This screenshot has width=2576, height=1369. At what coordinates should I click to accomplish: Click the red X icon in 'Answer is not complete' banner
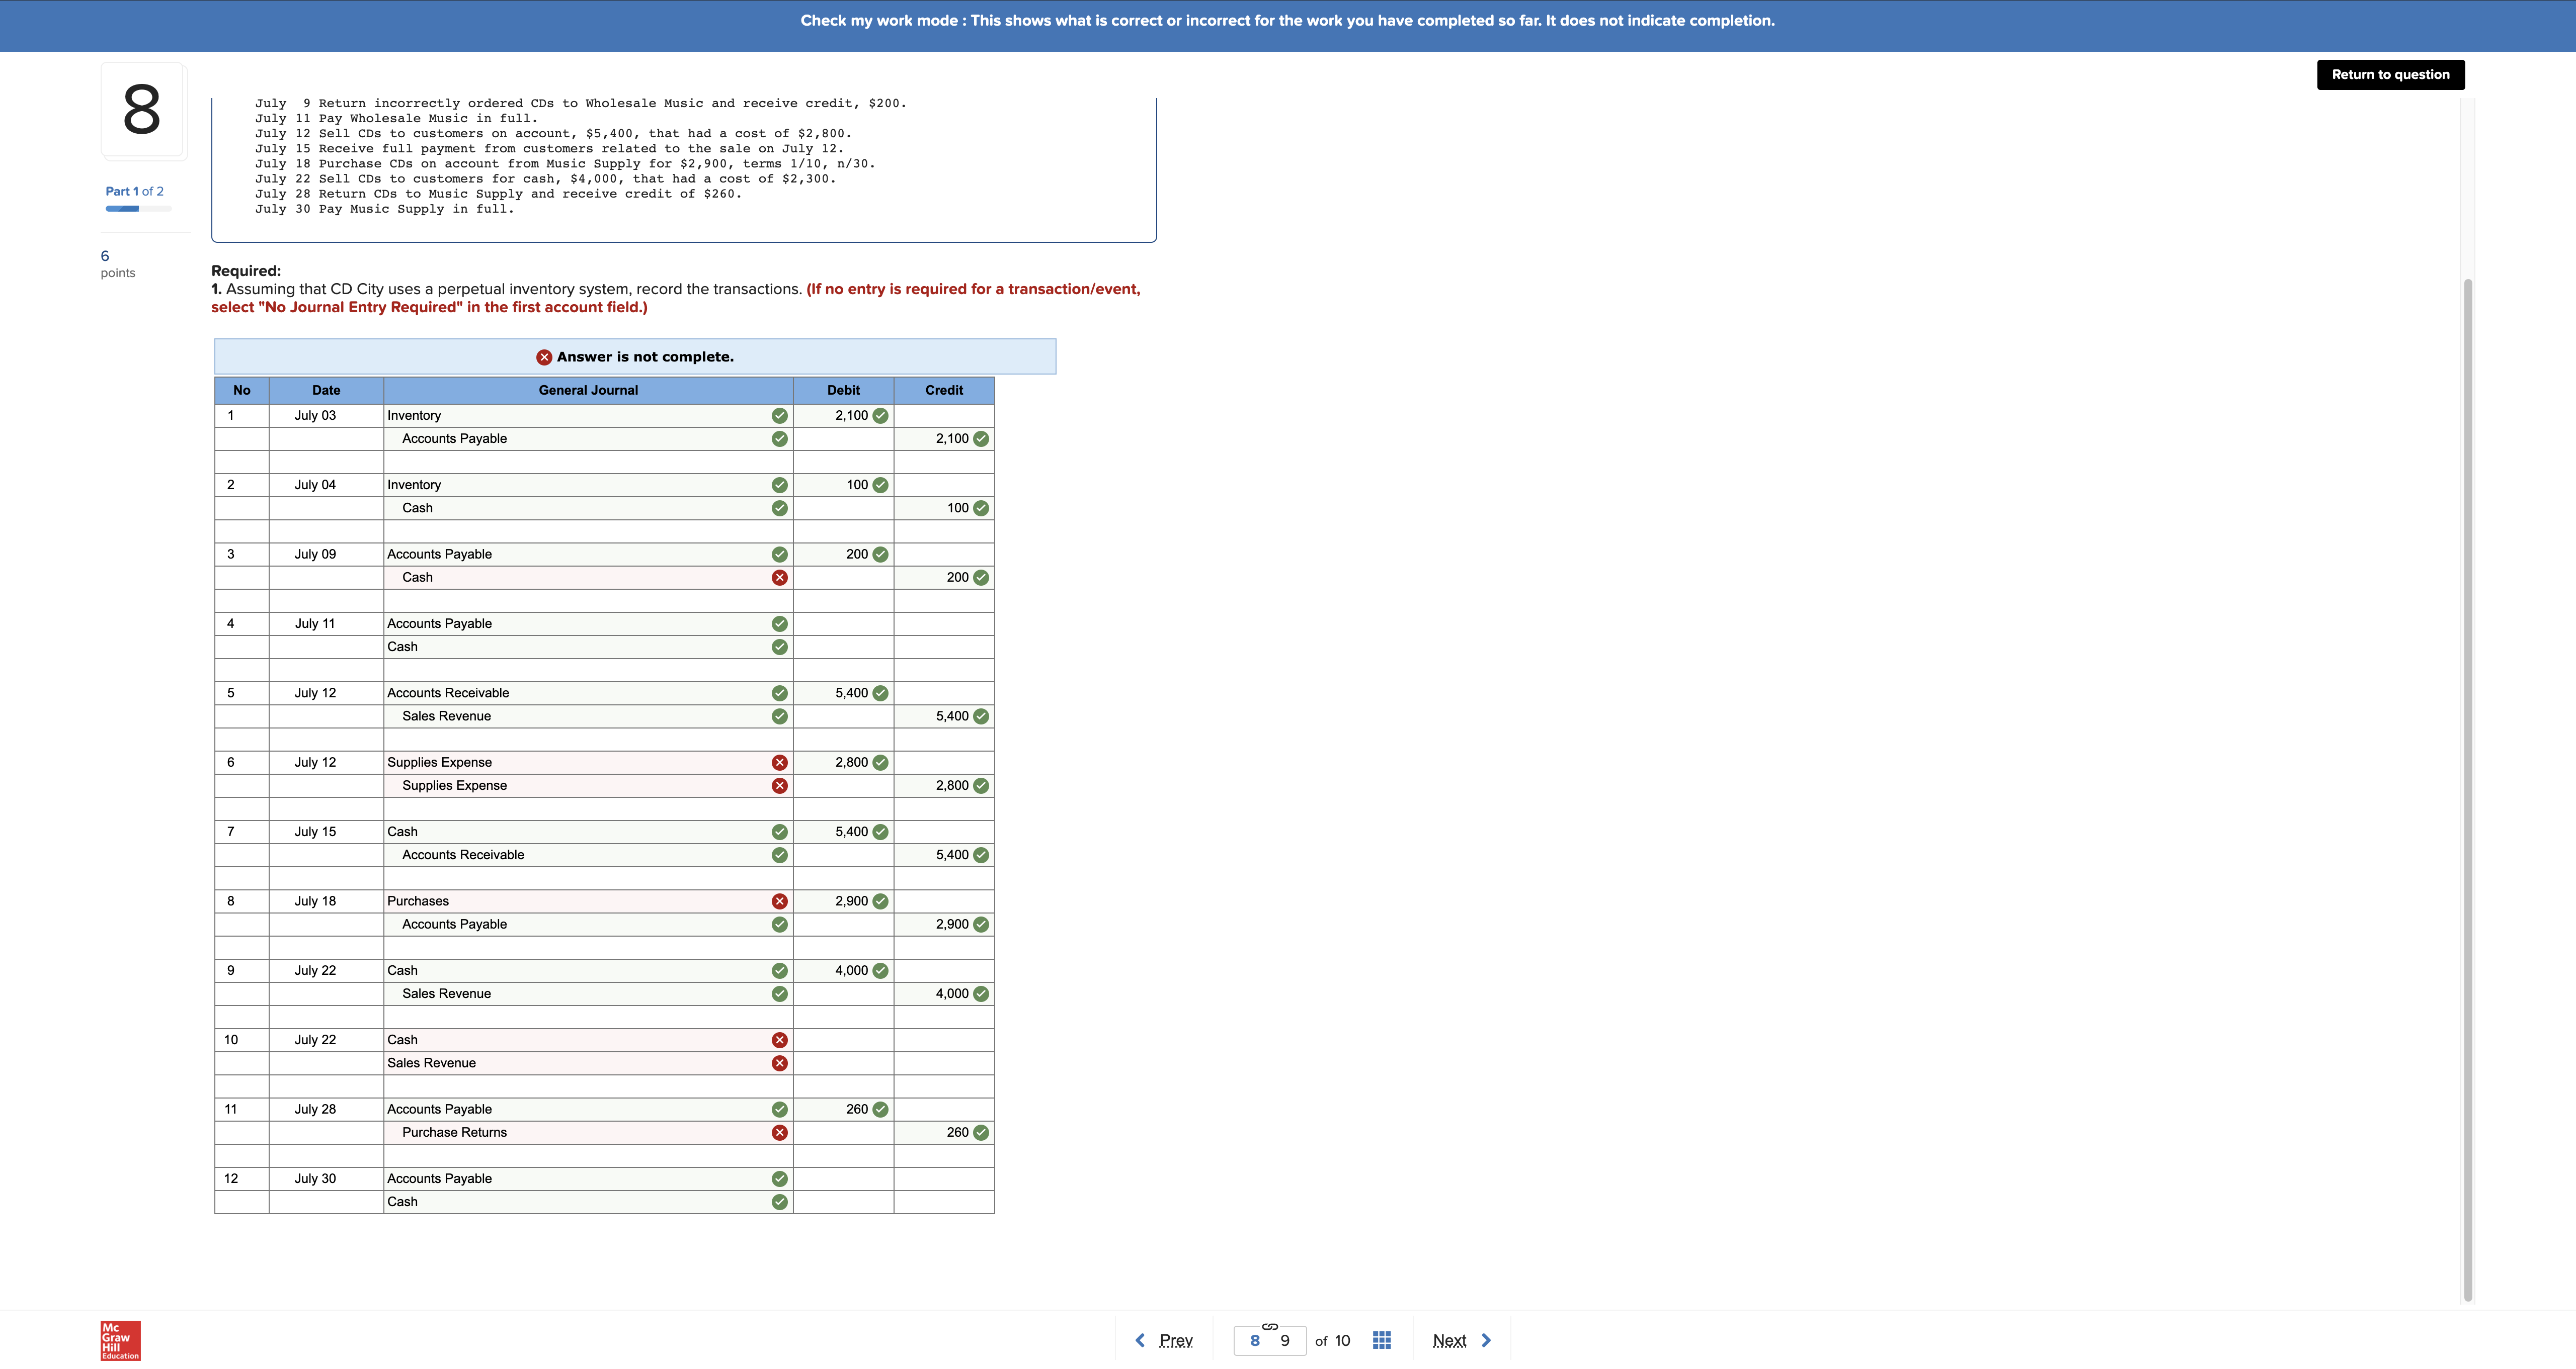click(x=544, y=357)
